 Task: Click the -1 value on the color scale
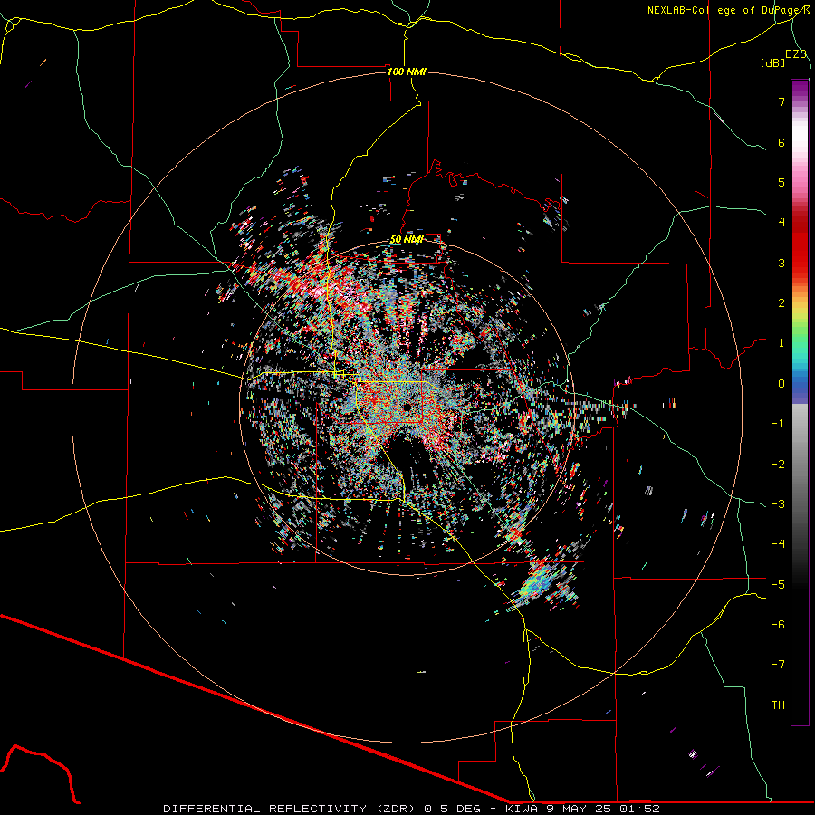pos(778,424)
